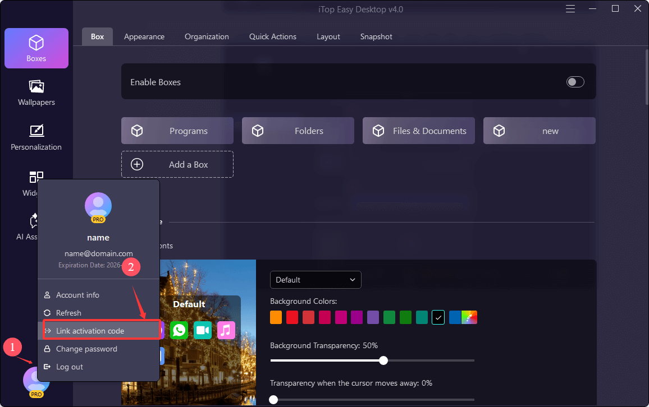Switch to the Quick Actions tab
This screenshot has height=407, width=649.
(x=273, y=36)
